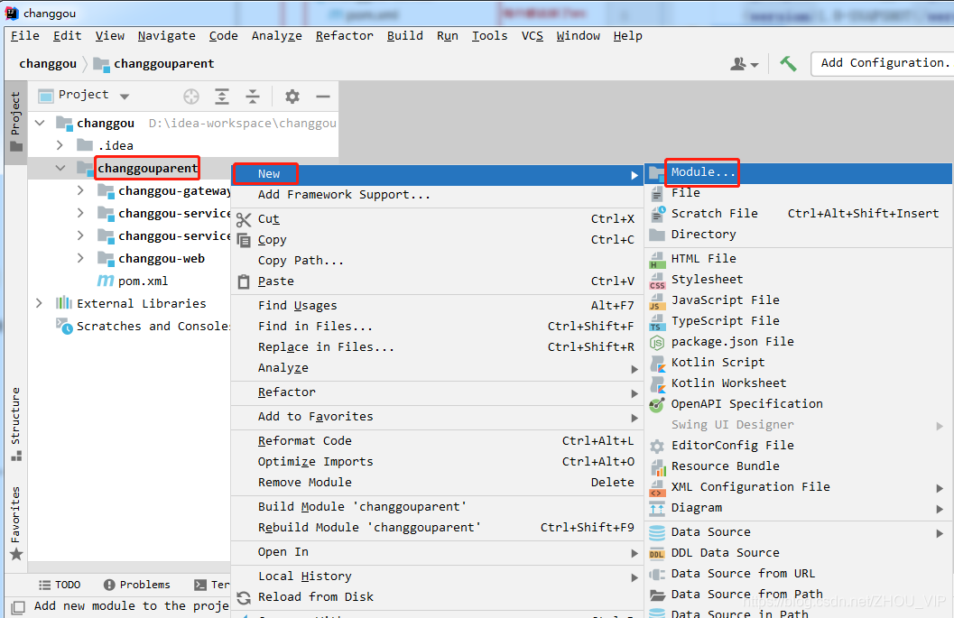954x618 pixels.
Task: Toggle the Project sidebar tool window tab
Action: [x=16, y=122]
